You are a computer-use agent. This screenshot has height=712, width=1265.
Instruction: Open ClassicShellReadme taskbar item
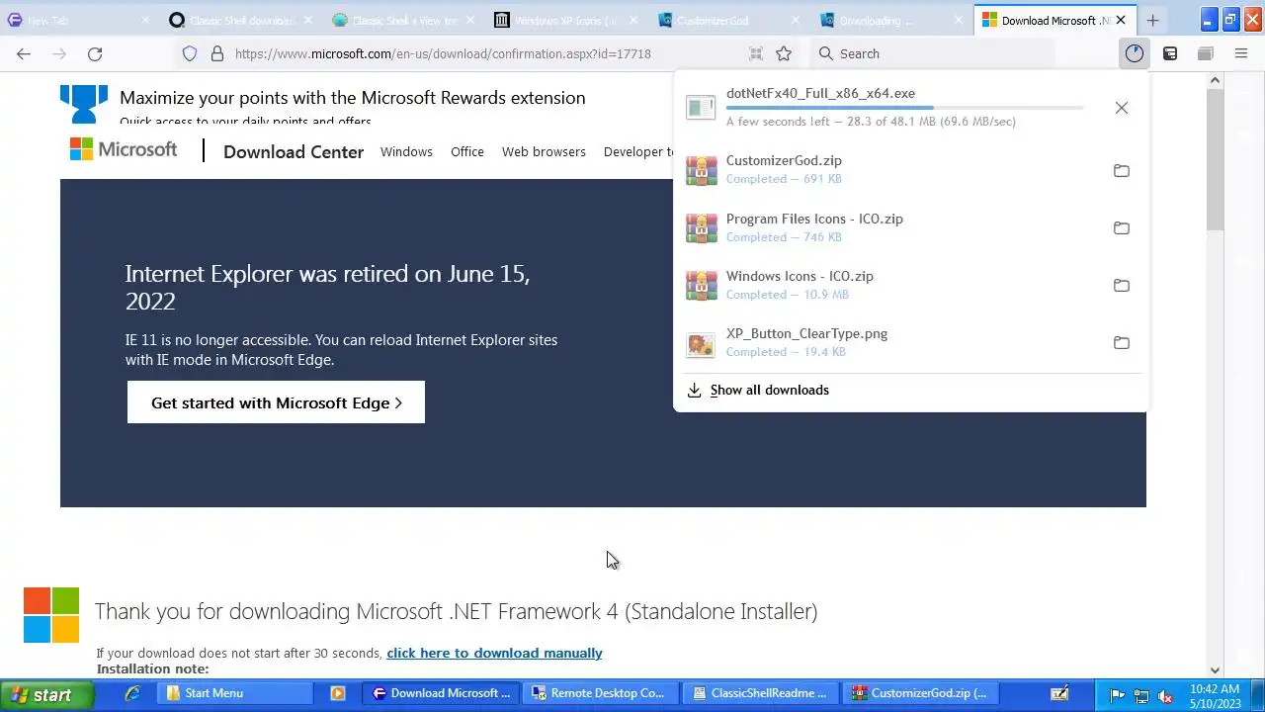coord(761,693)
